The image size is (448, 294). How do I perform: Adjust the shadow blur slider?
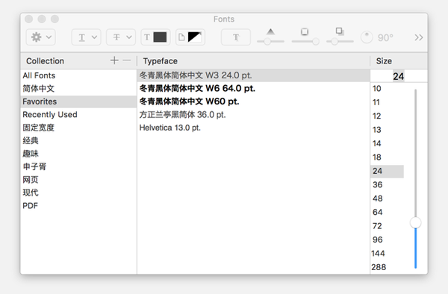(x=305, y=41)
